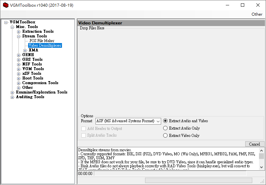Collapse the Stream Tools node
Image resolution: width=266 pixels, height=185 pixels.
(19, 36)
